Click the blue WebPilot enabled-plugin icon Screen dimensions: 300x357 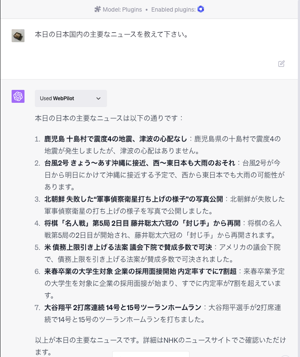(201, 9)
